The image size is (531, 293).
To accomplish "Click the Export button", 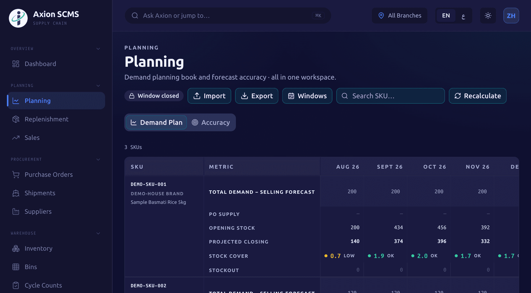I will tap(257, 96).
